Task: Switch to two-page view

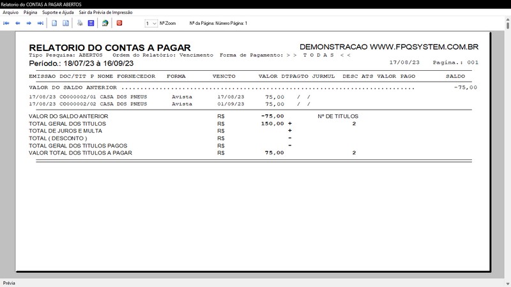Action: (x=65, y=23)
